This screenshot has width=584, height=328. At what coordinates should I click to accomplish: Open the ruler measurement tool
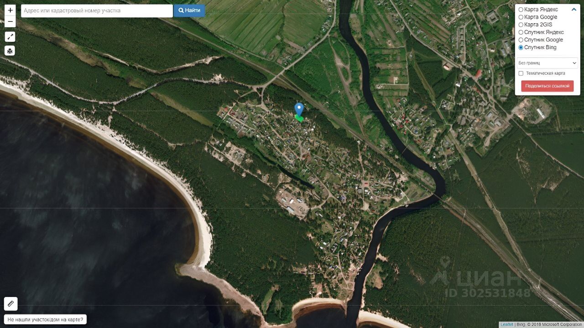tap(10, 303)
